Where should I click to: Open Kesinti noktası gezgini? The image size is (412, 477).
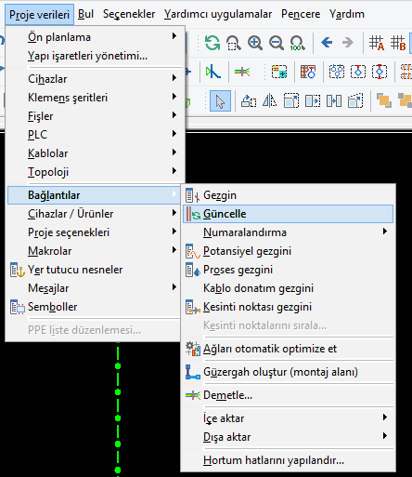288,307
